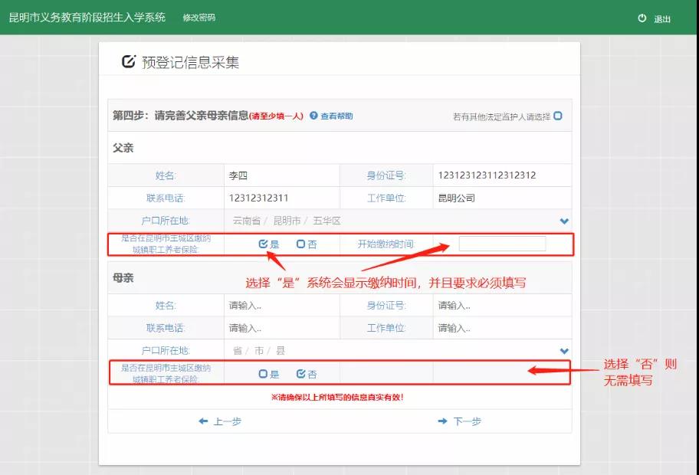Open the 查看帮助 link

click(336, 116)
